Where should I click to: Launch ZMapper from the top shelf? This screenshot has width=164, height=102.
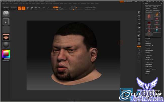6,8
